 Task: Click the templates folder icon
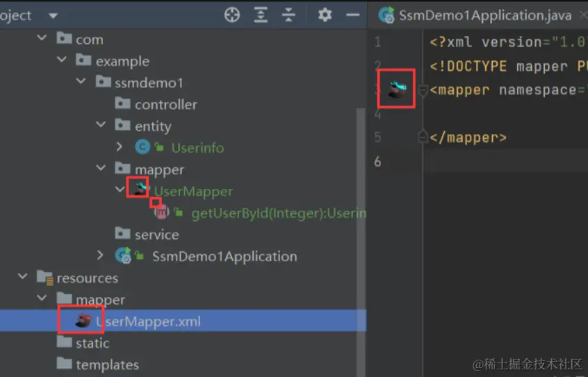coord(64,362)
